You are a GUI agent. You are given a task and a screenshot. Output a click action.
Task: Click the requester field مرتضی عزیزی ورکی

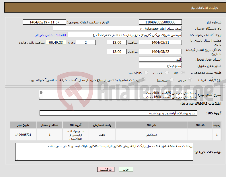[x=124, y=35]
